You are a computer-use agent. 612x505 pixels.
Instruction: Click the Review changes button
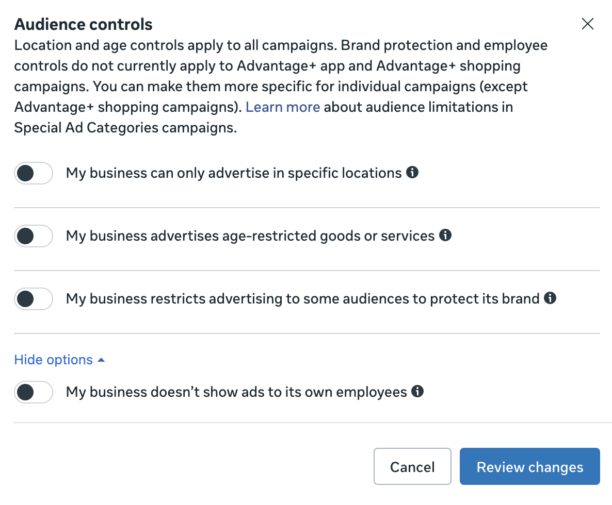tap(529, 467)
